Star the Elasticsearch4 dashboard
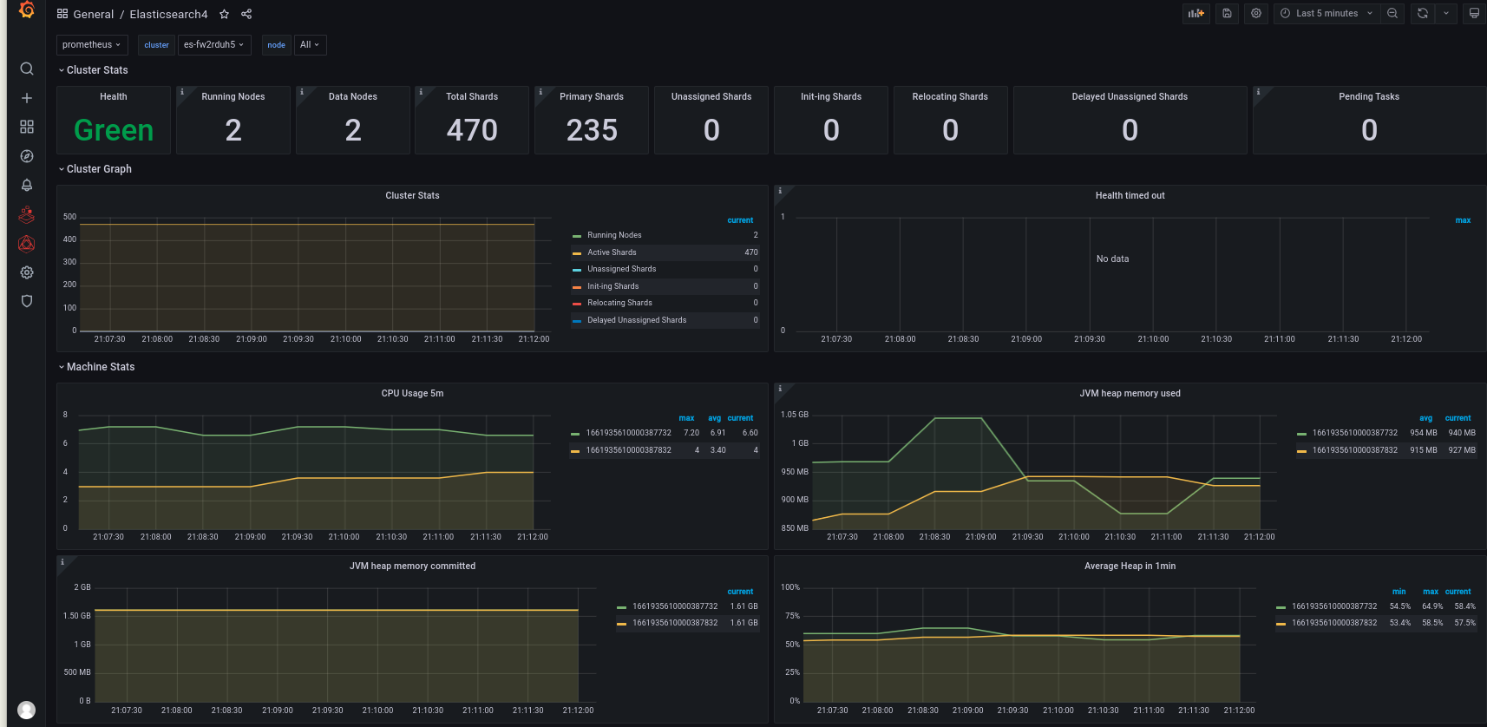 point(224,14)
